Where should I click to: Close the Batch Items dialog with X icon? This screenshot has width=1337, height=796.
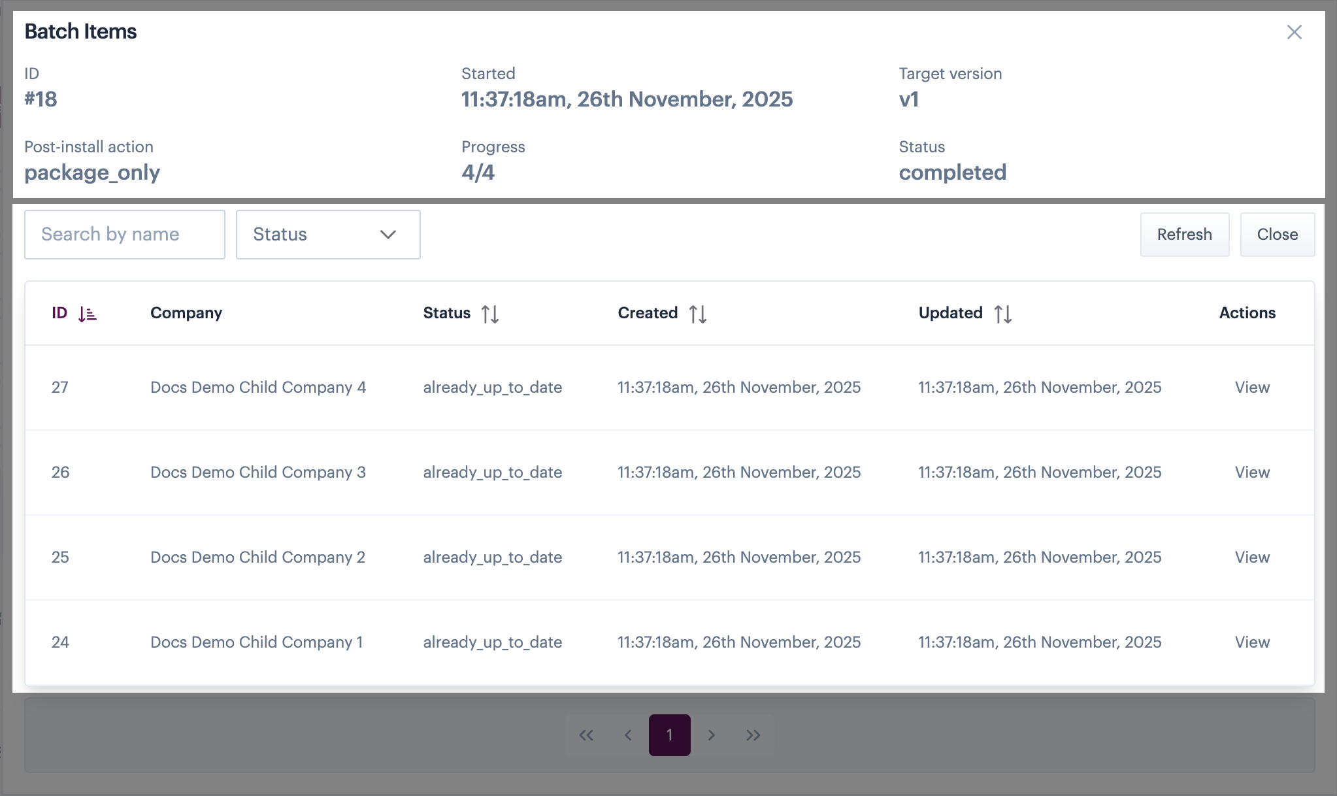(x=1294, y=32)
